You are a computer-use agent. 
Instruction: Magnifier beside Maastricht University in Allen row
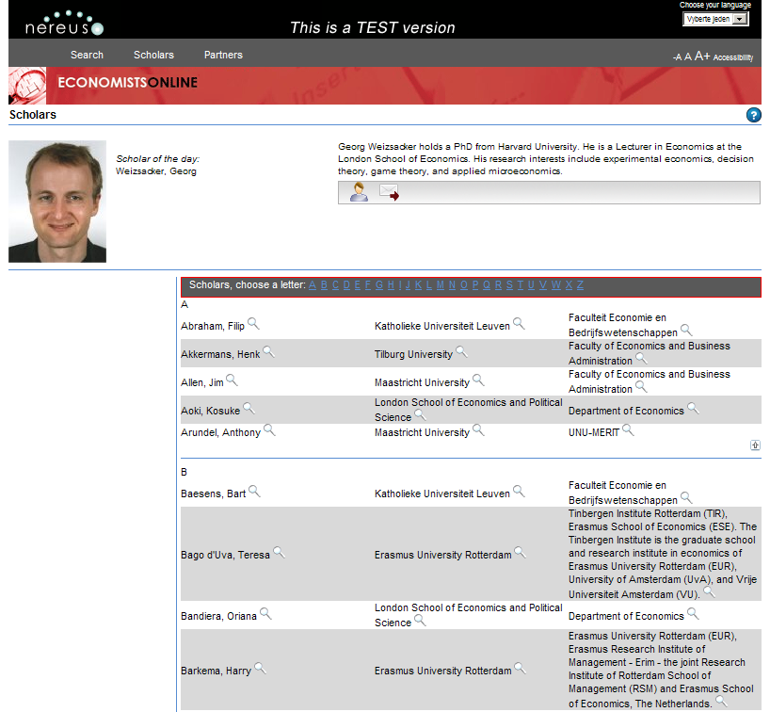coord(478,380)
